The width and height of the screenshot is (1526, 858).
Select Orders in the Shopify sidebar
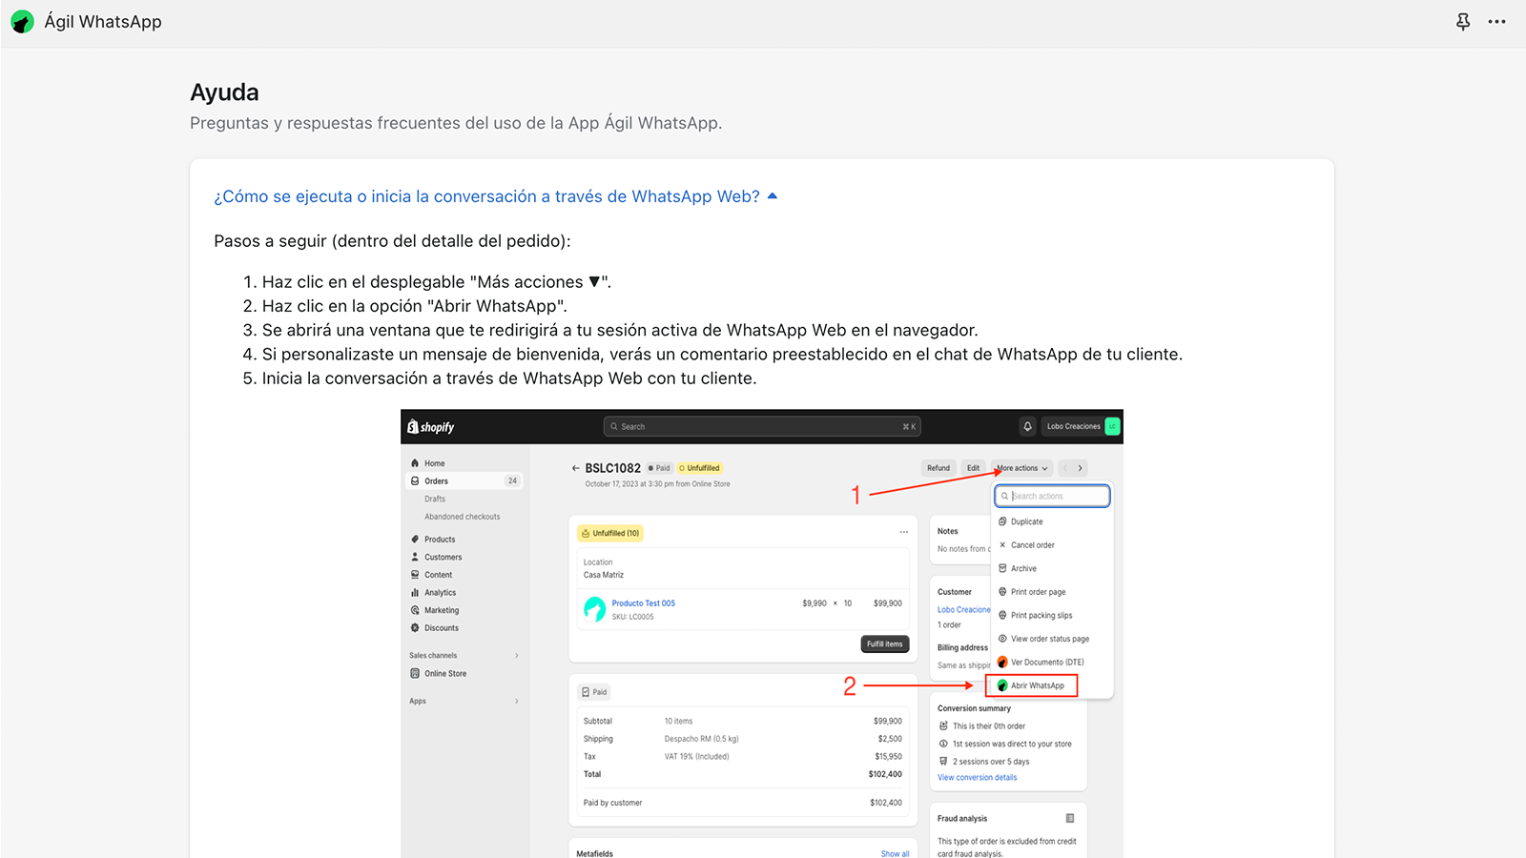(436, 480)
